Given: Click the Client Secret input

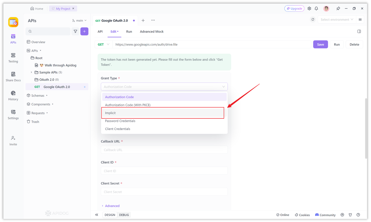Looking at the screenshot, I should pos(164,192).
